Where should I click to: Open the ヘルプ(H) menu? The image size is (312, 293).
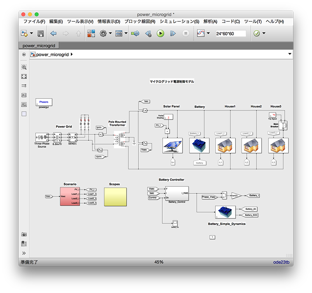pyautogui.click(x=275, y=21)
